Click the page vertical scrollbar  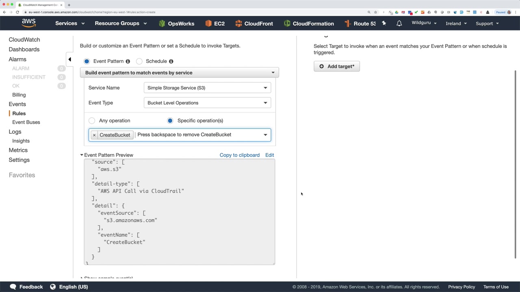(x=516, y=162)
